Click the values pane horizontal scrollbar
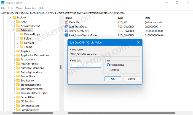The height and width of the screenshot is (115, 193). coord(121,113)
